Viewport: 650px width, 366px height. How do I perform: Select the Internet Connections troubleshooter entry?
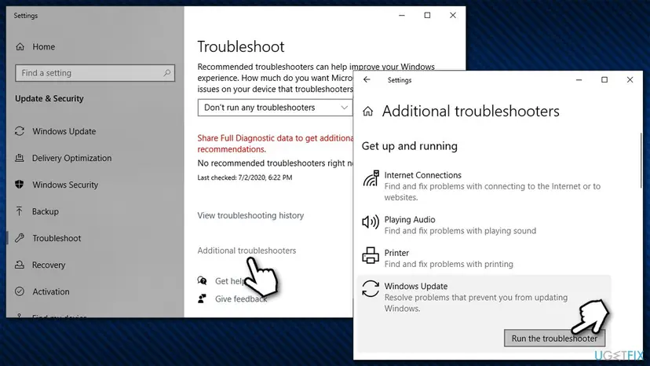point(484,186)
